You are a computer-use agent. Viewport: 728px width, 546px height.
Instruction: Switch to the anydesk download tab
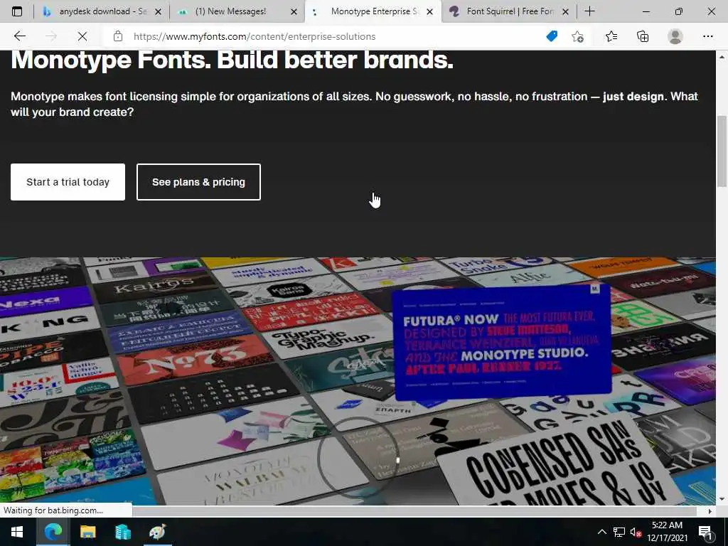pyautogui.click(x=101, y=11)
